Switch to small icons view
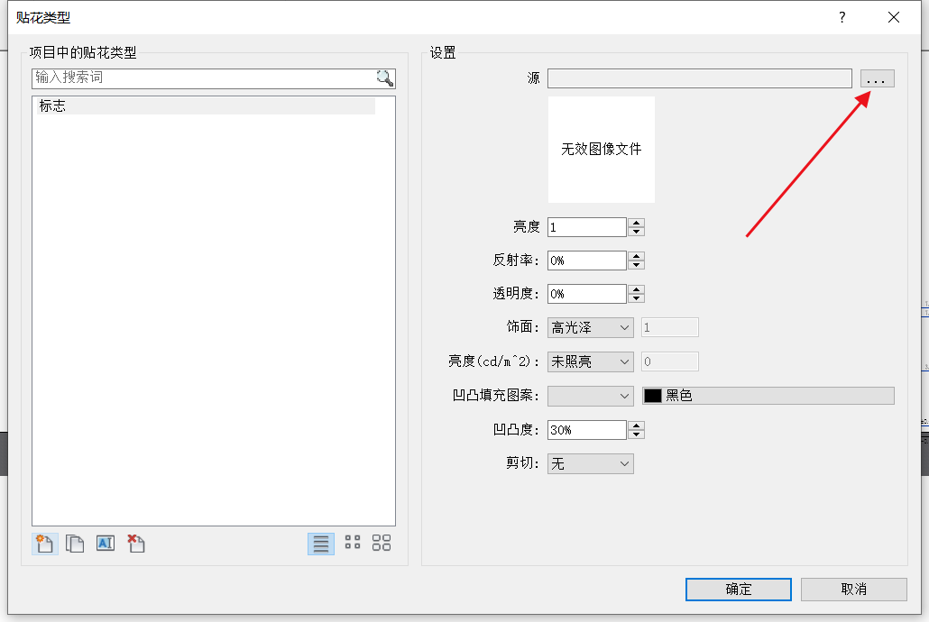Screen dimensions: 929x622 353,543
